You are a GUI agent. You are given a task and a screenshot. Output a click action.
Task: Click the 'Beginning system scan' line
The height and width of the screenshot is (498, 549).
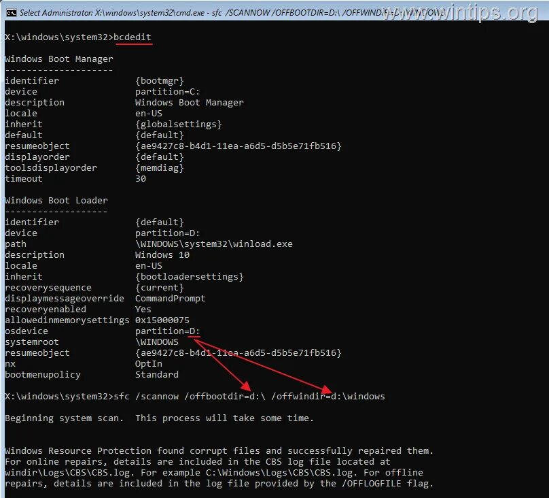159,418
